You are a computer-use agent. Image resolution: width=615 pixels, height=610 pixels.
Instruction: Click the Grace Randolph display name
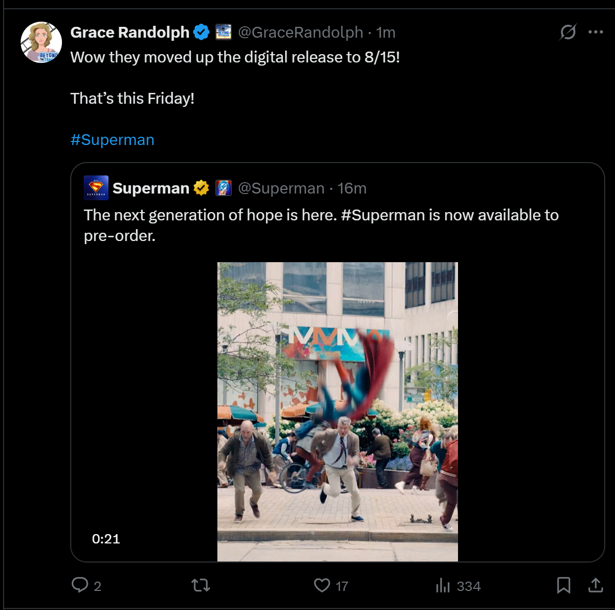click(130, 32)
